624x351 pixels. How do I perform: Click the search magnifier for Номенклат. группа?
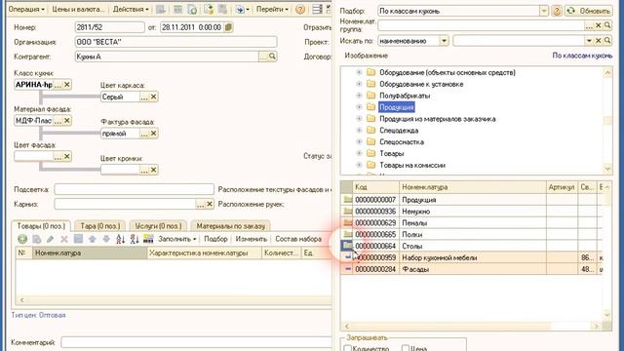607,25
